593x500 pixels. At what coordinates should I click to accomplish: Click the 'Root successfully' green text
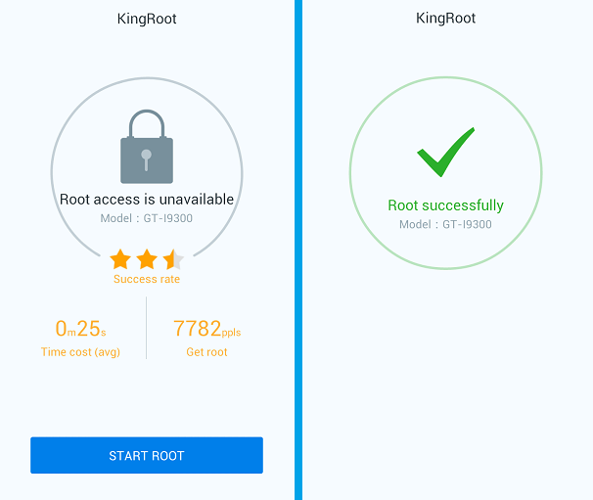point(445,205)
